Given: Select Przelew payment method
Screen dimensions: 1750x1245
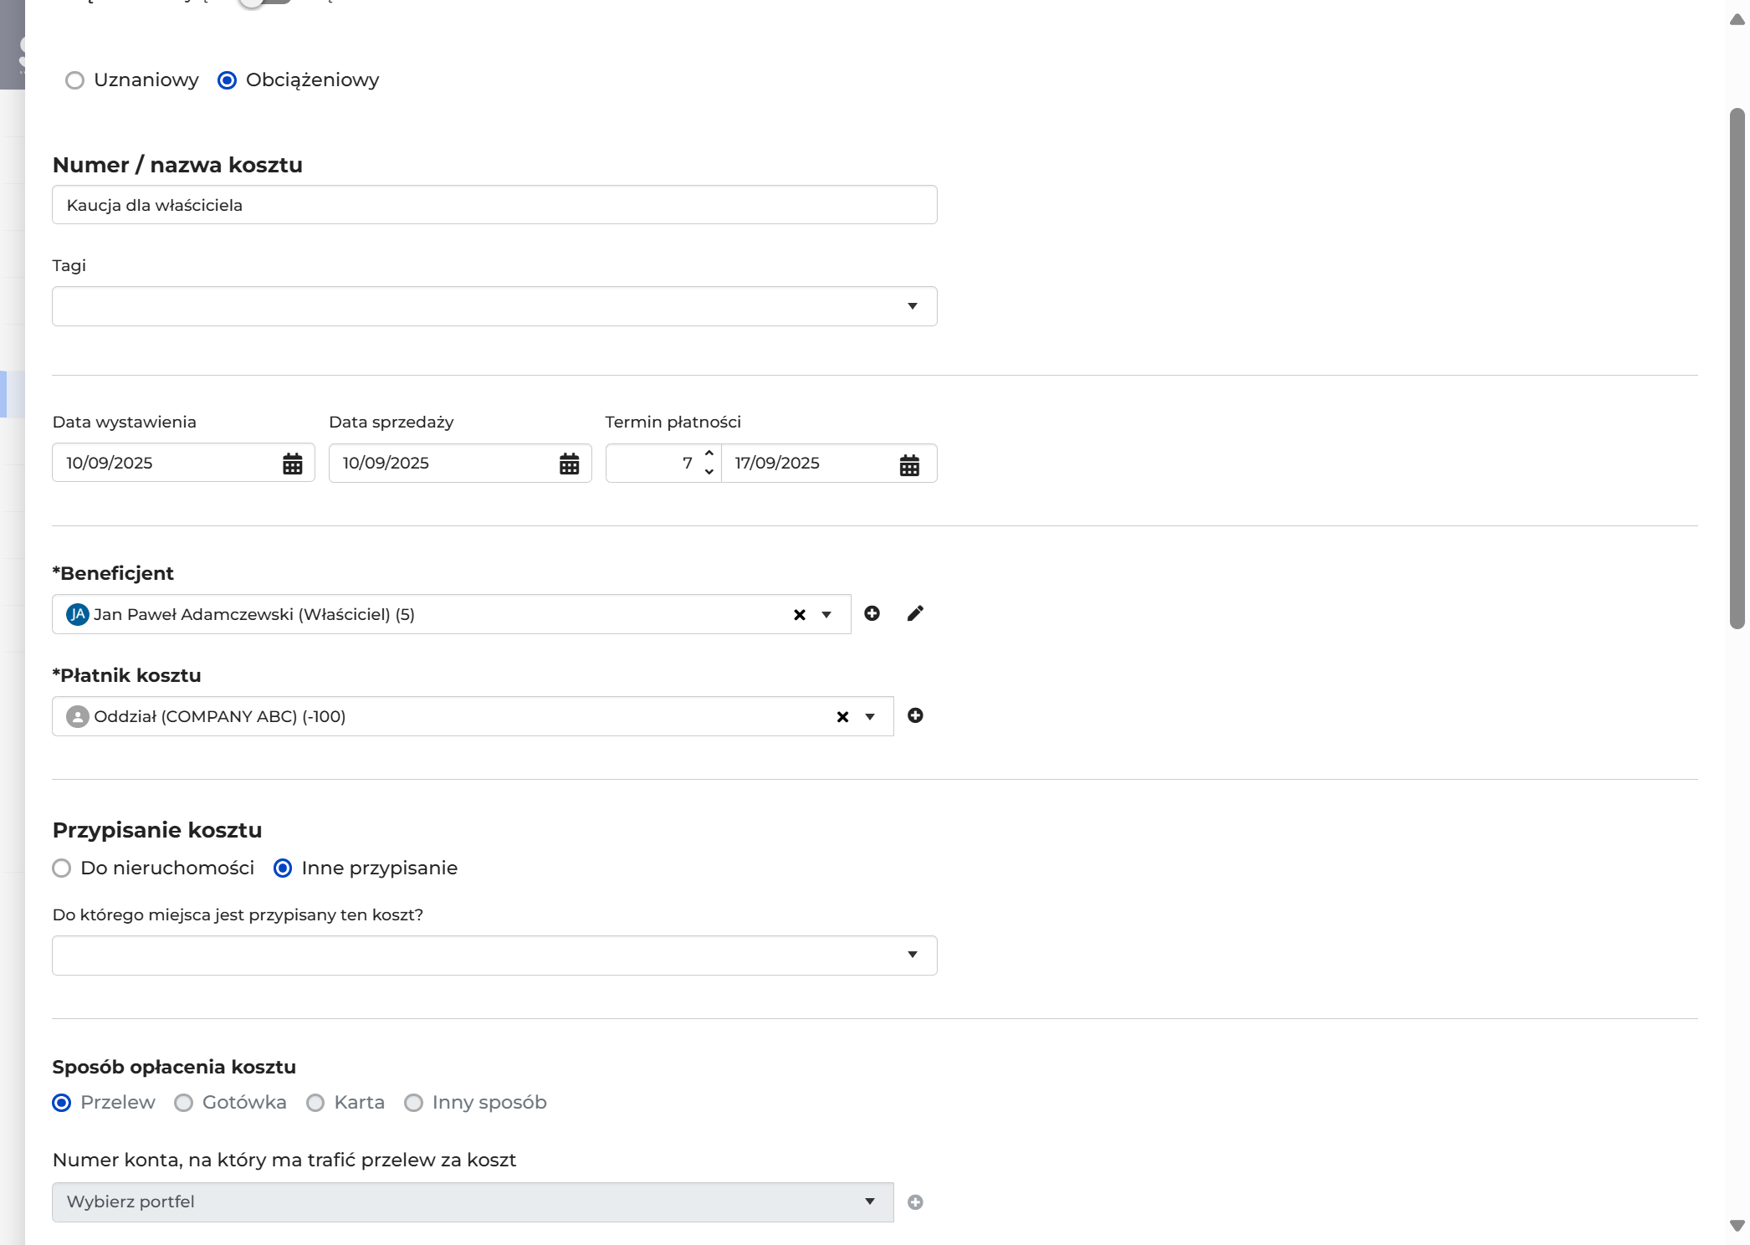Looking at the screenshot, I should coord(61,1103).
